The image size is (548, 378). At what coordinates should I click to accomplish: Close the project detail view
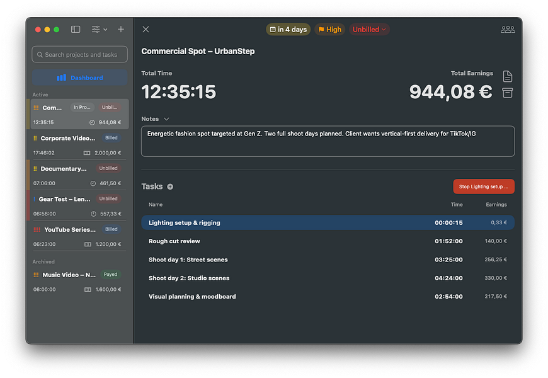(x=146, y=30)
